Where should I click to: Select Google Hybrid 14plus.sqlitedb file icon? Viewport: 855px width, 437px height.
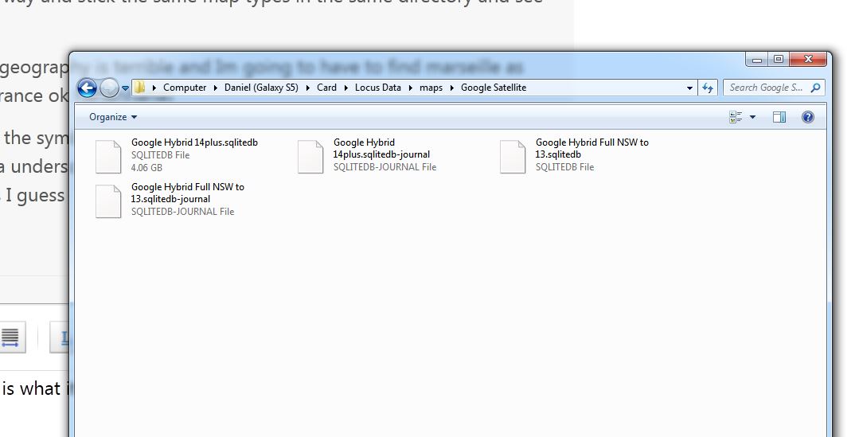click(x=108, y=156)
